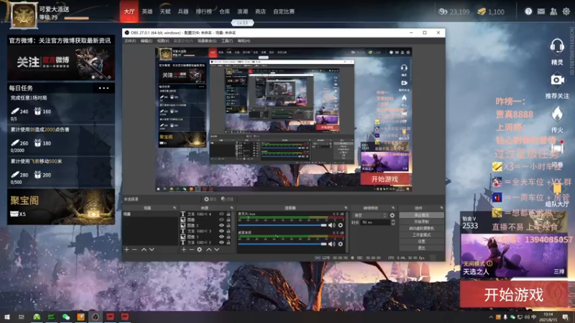Click 启动虚拟摄像机 button in OBS controls
The image size is (575, 323).
(x=421, y=228)
